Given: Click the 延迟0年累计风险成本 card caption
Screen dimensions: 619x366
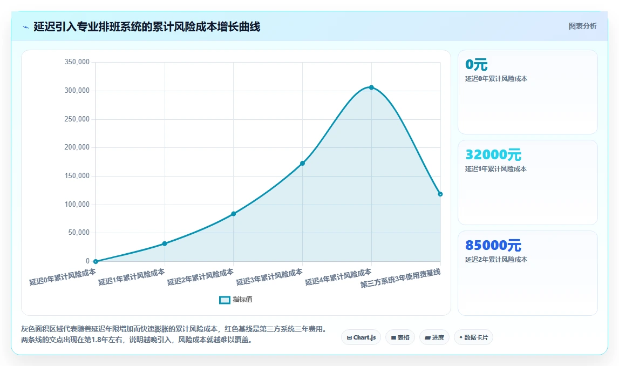Looking at the screenshot, I should tap(496, 79).
